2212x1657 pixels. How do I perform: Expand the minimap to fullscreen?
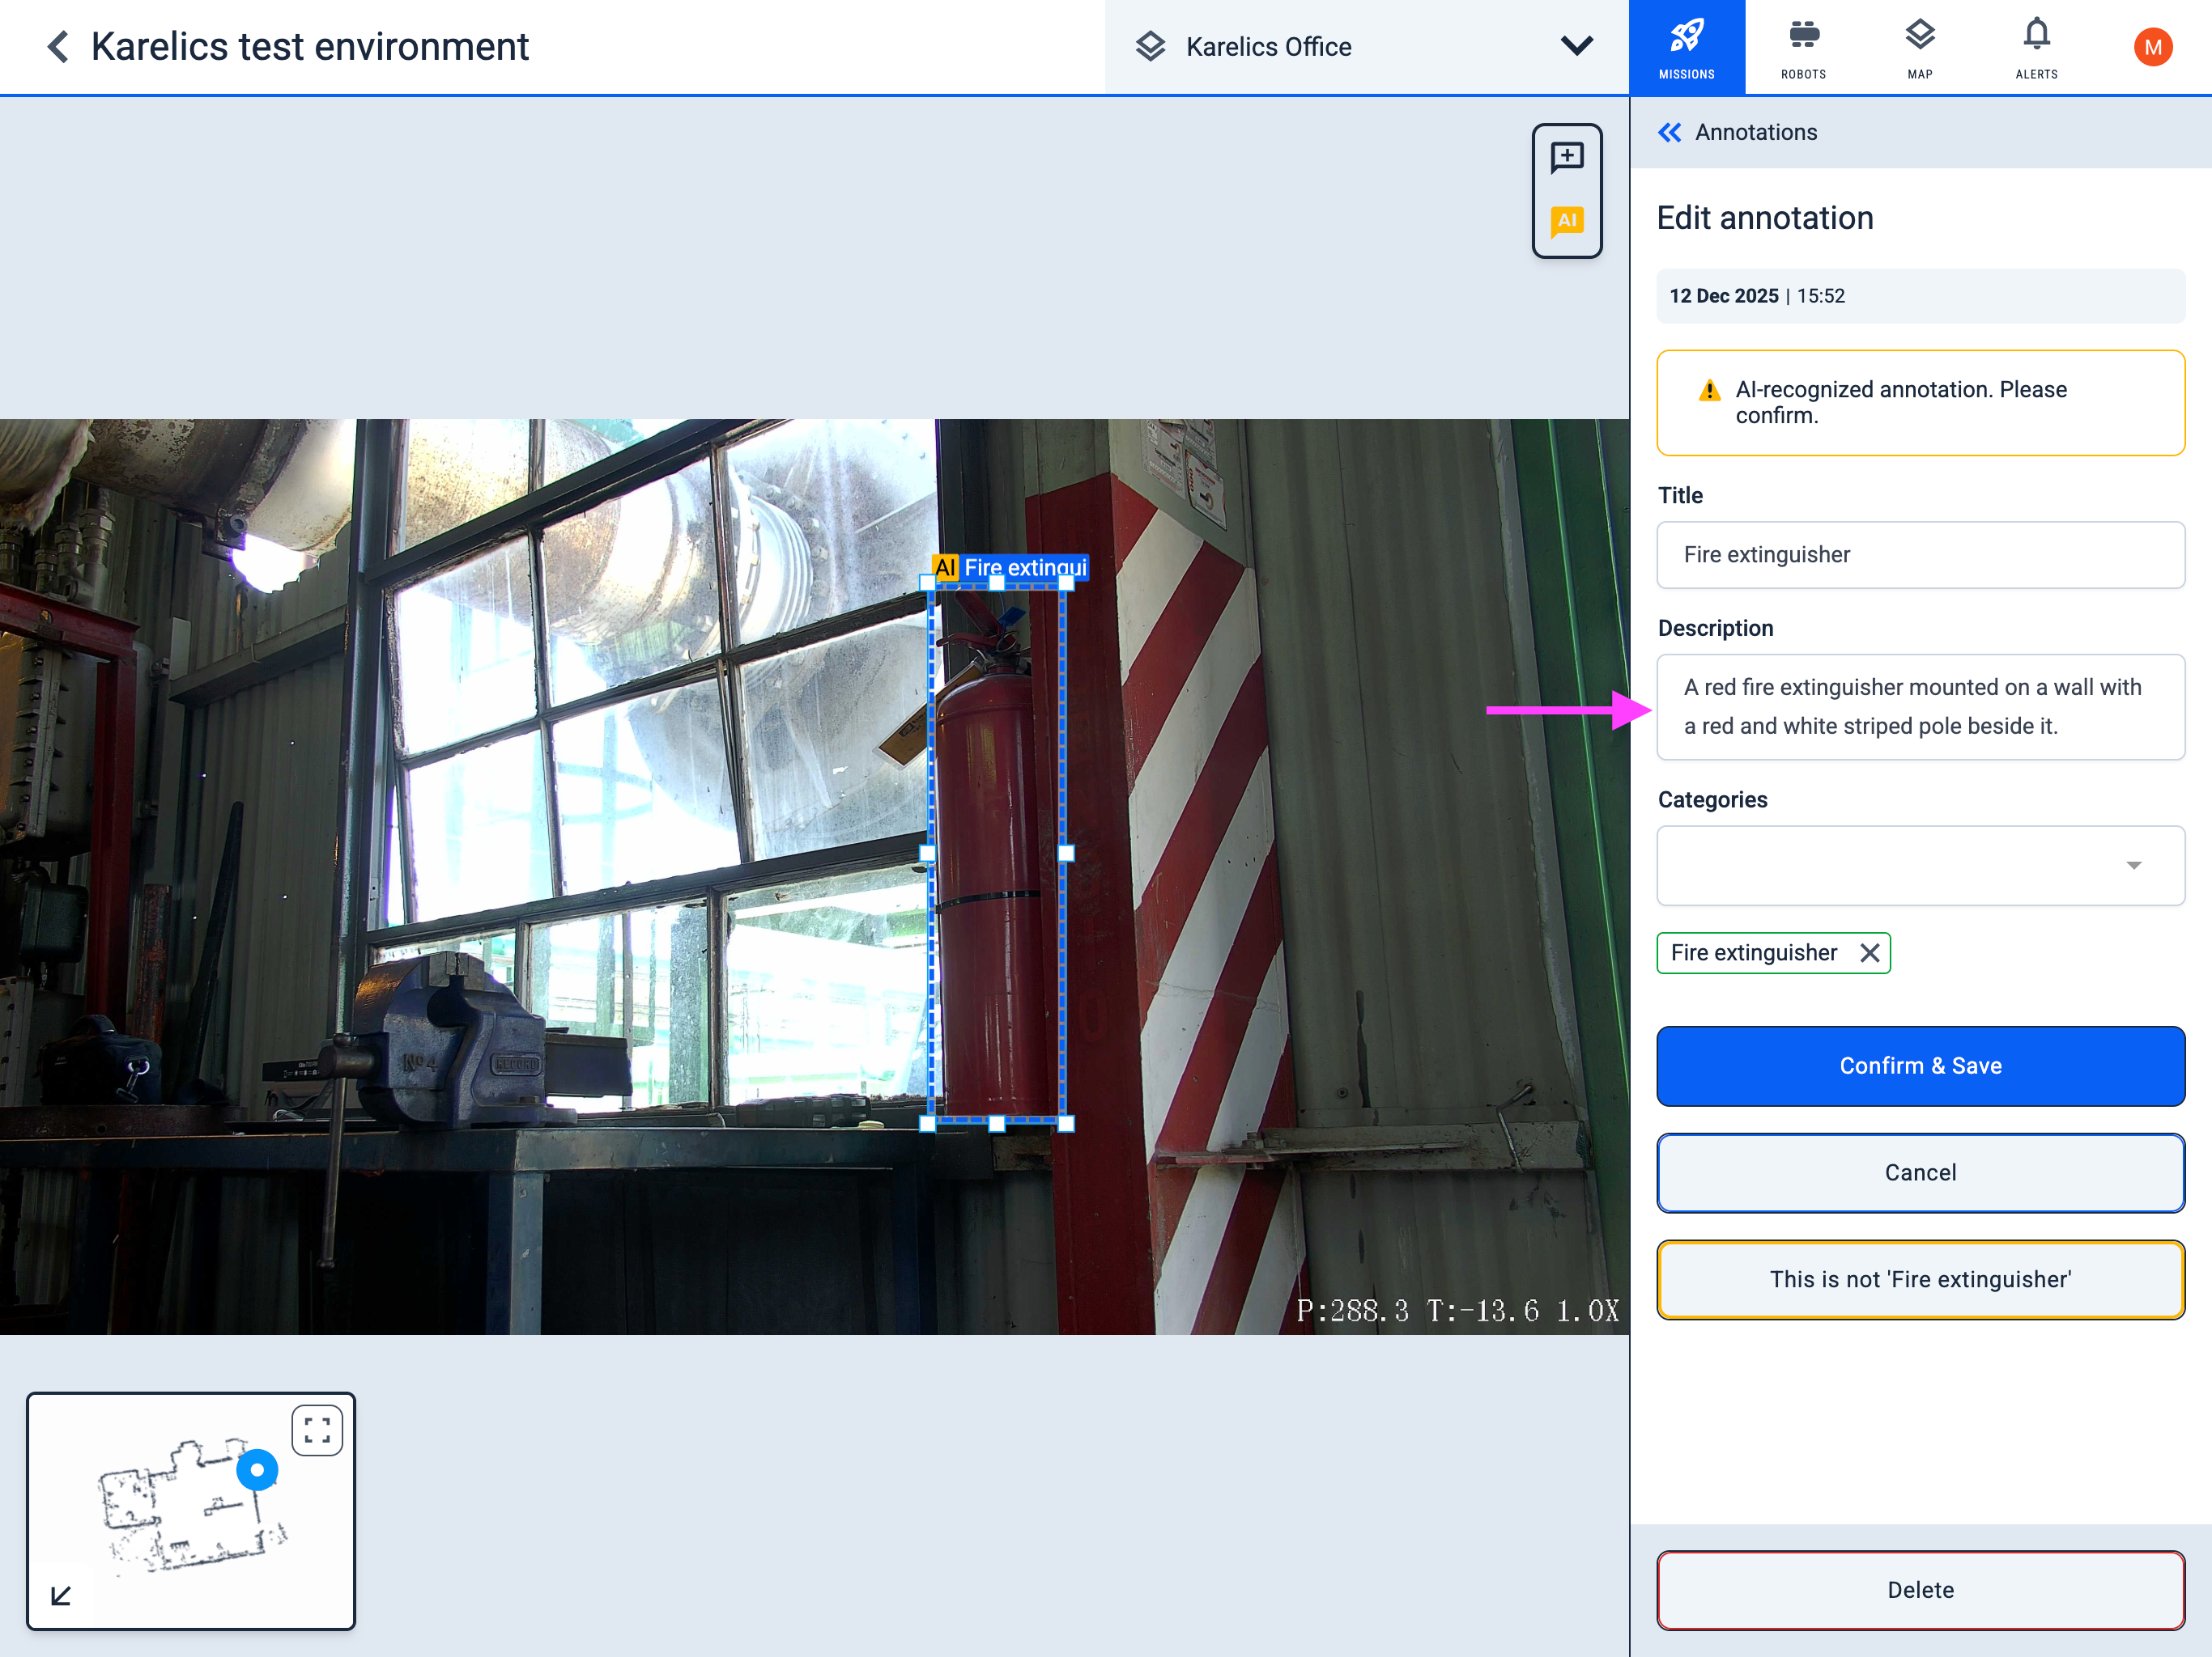pyautogui.click(x=317, y=1430)
